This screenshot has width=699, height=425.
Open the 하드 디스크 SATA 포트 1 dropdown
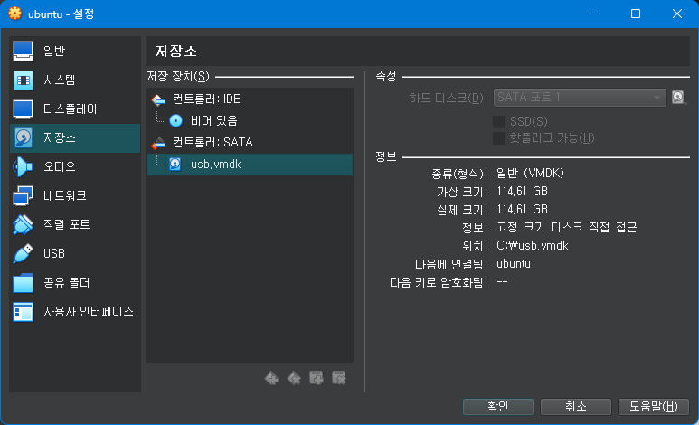[580, 98]
